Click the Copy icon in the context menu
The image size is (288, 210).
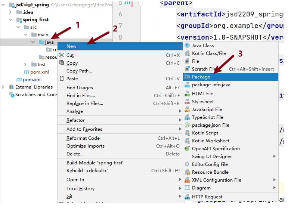pos(62,63)
